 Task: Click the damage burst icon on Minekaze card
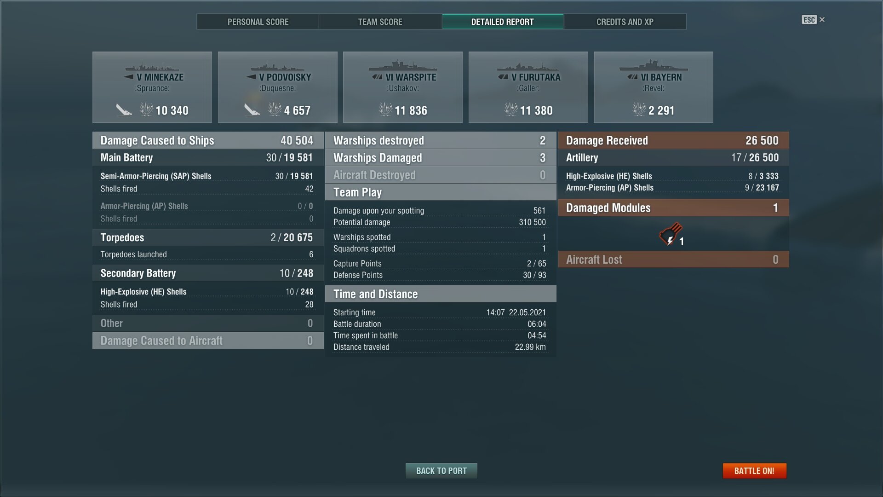click(x=146, y=110)
